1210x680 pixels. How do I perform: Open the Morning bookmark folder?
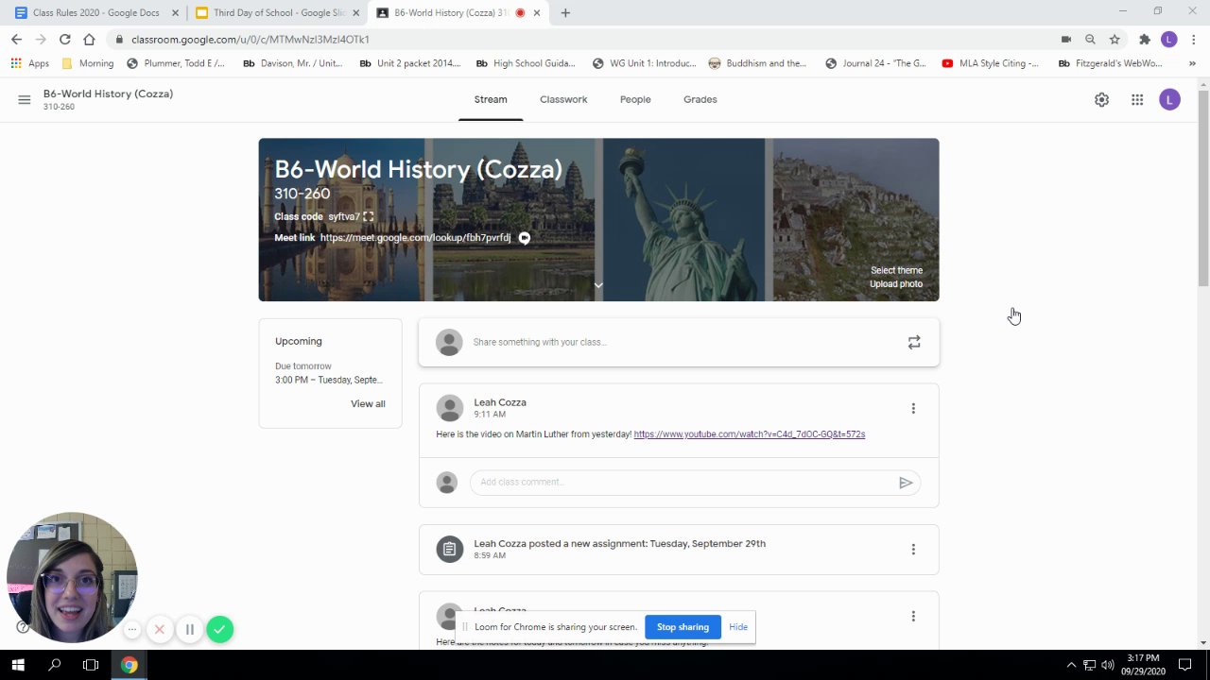click(x=87, y=63)
